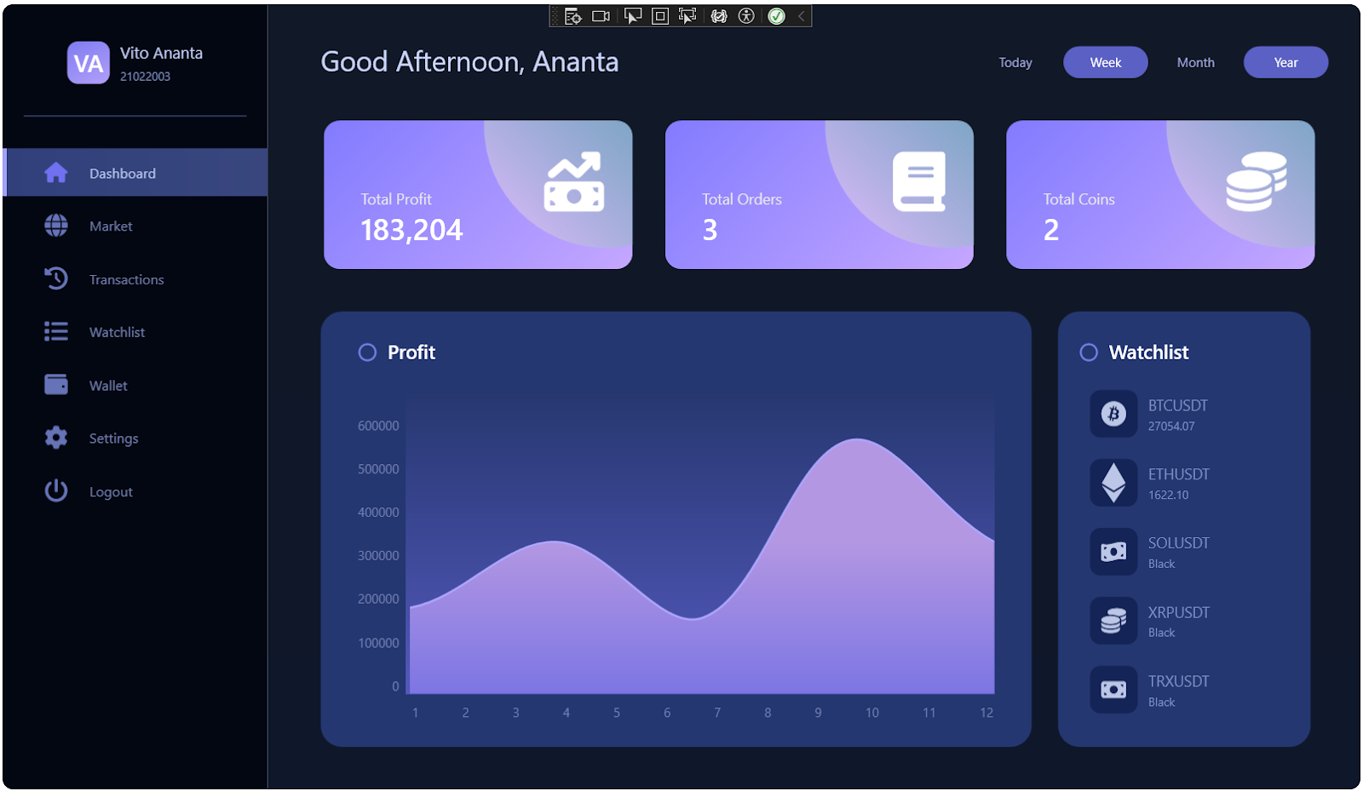Enable Track Focused Element tool
1363x791 pixels.
[687, 16]
